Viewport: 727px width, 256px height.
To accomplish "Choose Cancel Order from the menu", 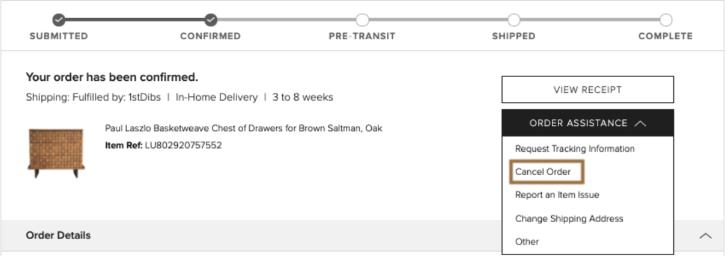I will (543, 172).
